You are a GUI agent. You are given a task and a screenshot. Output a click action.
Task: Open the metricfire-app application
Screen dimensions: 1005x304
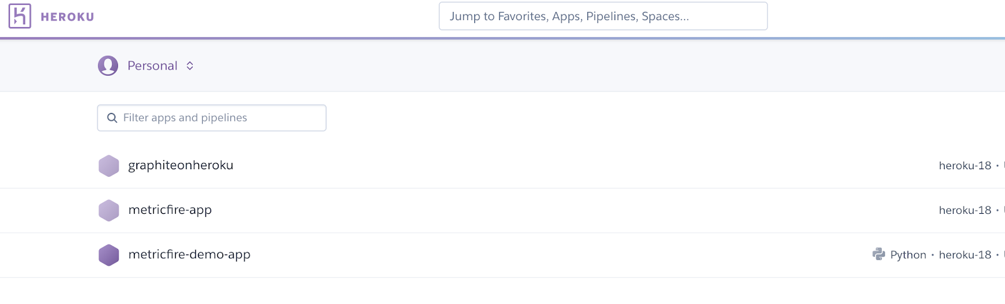click(x=170, y=210)
